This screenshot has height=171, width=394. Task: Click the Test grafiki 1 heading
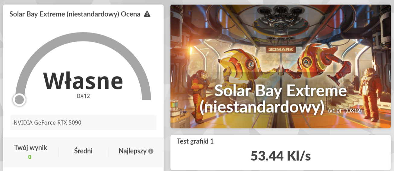[195, 141]
